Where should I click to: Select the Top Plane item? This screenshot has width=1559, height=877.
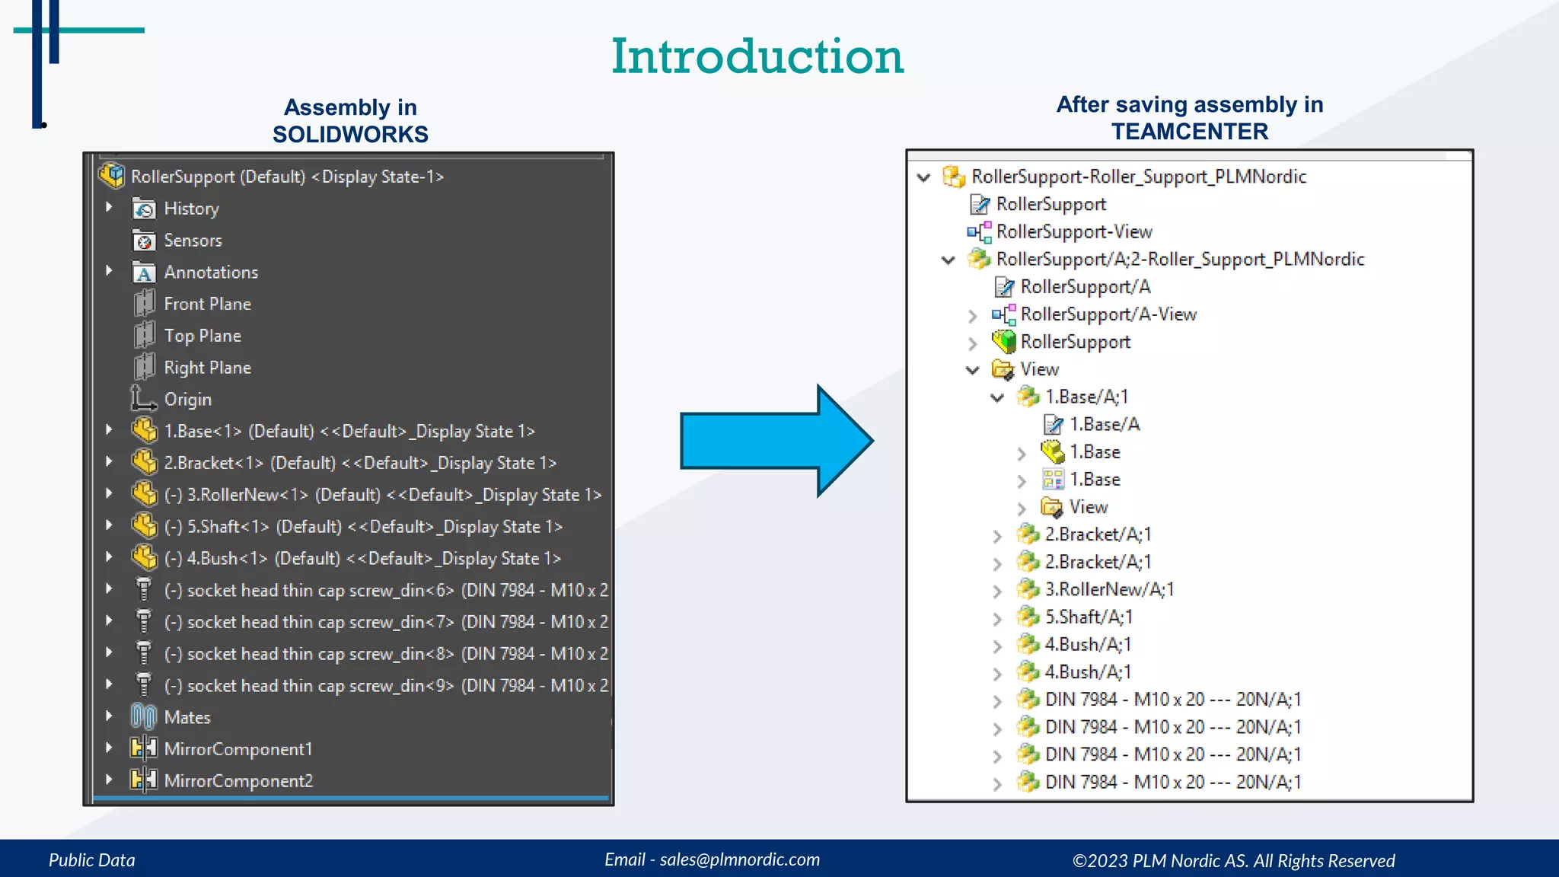click(x=202, y=336)
